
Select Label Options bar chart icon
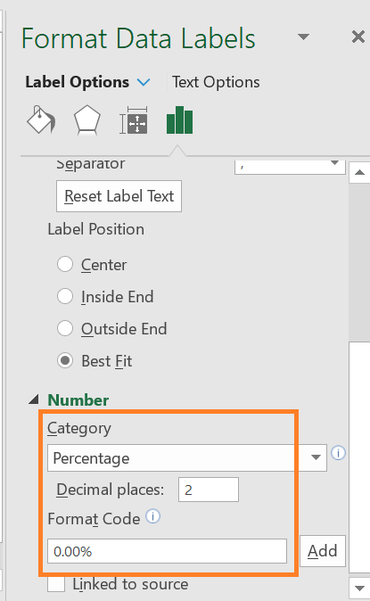[179, 120]
